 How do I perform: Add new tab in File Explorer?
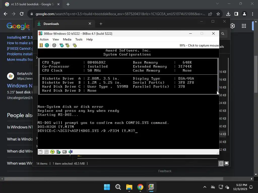(101, 24)
